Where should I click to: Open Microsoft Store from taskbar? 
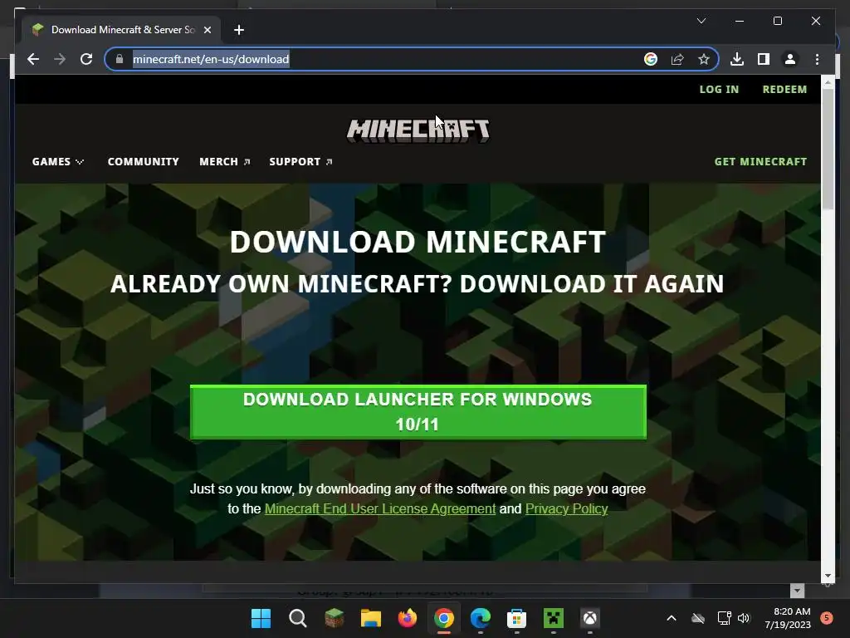click(516, 618)
